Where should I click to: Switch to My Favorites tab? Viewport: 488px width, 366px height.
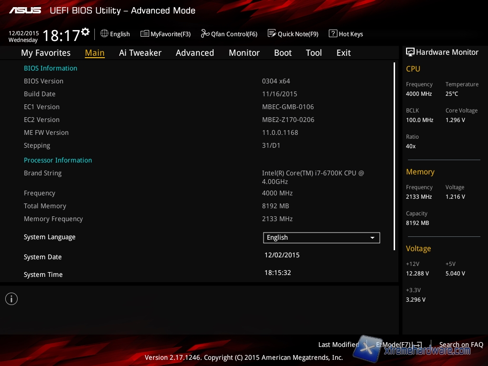pos(46,53)
